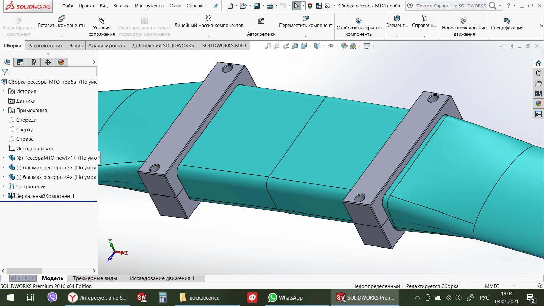544x306 pixels.
Task: Click the SOLIDWORKS help search field
Action: (x=451, y=6)
